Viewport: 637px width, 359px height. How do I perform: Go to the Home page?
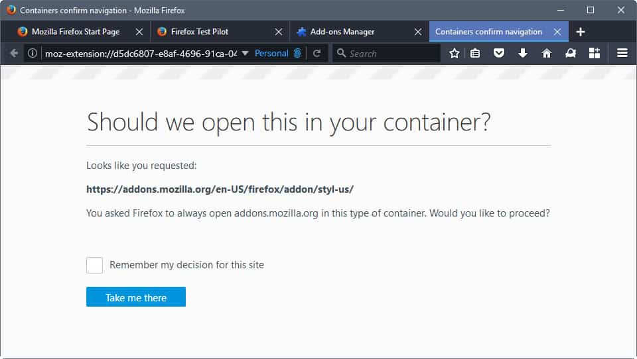click(x=547, y=53)
